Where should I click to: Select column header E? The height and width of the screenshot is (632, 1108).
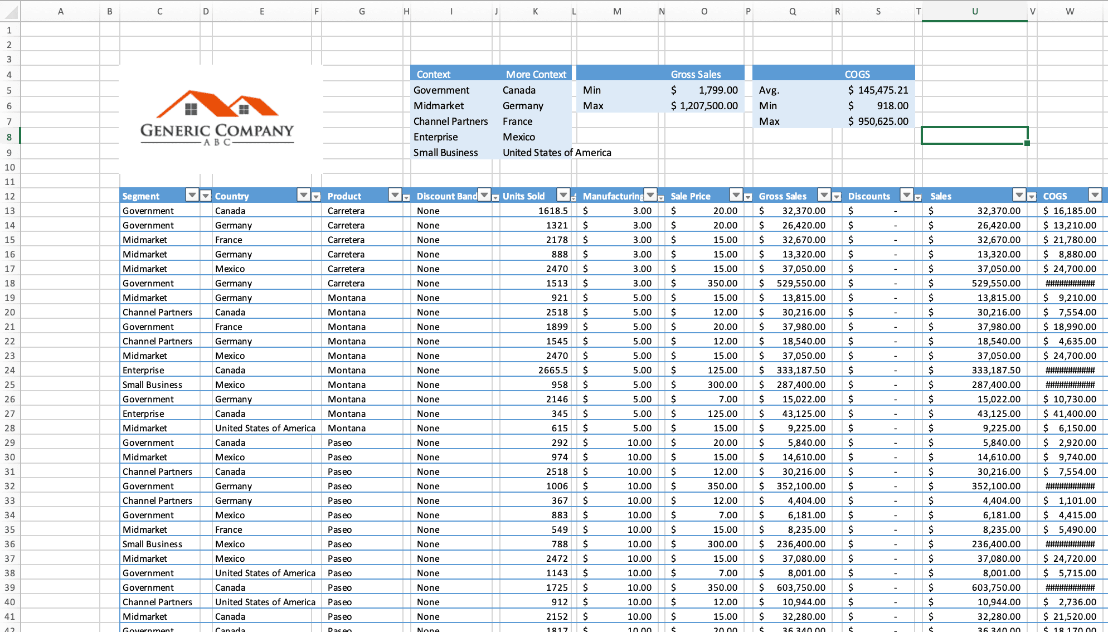tap(262, 11)
